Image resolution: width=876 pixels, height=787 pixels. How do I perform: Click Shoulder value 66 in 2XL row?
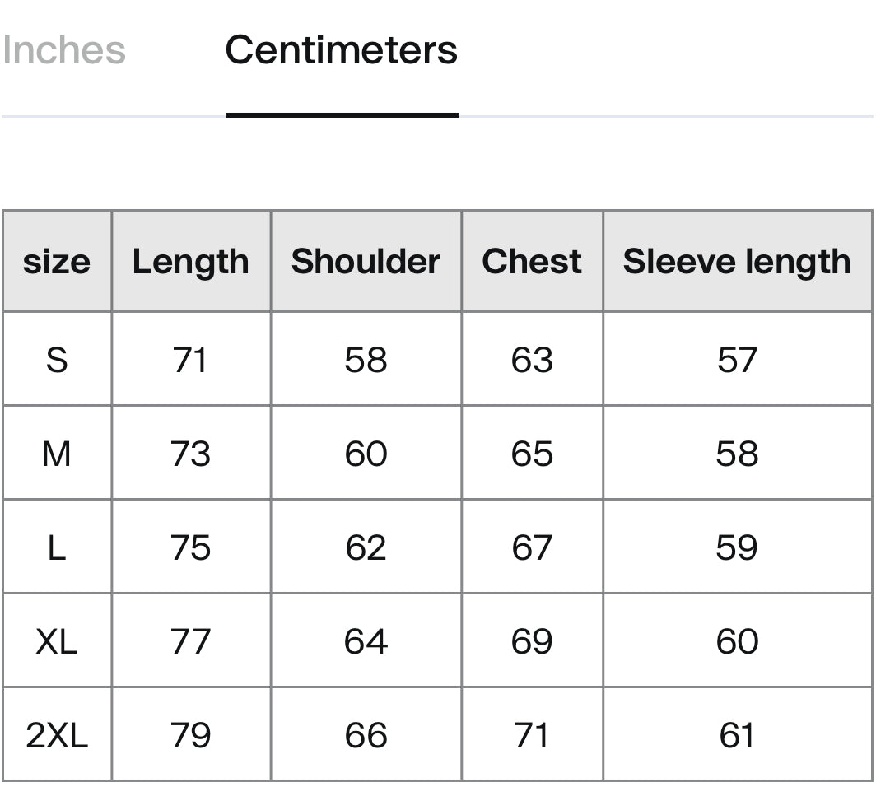point(366,734)
